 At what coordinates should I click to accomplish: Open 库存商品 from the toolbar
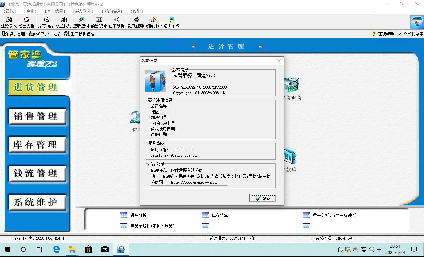(x=46, y=22)
